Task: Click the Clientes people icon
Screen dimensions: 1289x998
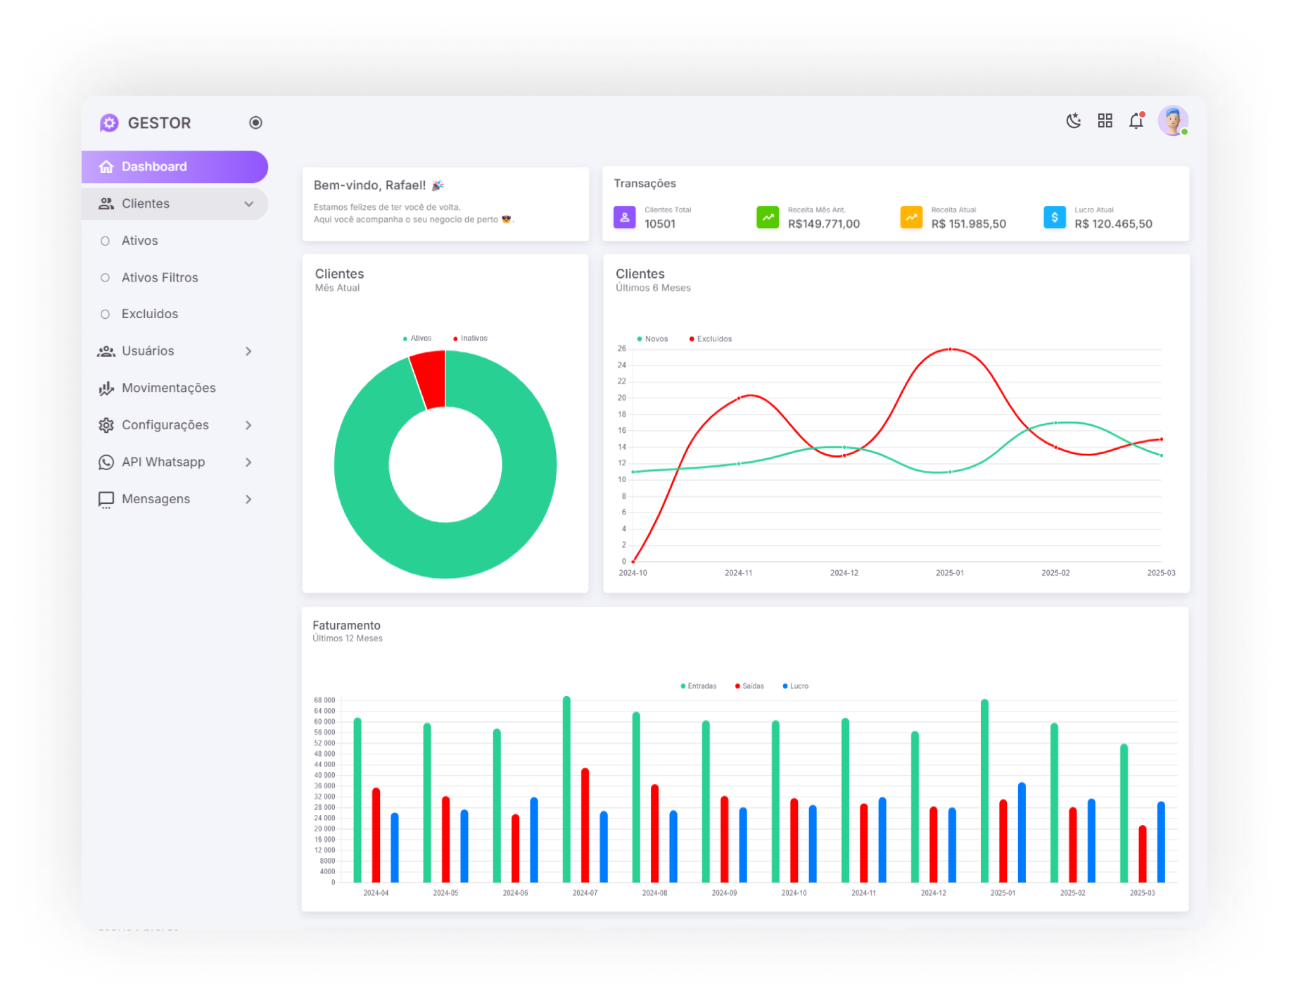Action: [x=106, y=203]
